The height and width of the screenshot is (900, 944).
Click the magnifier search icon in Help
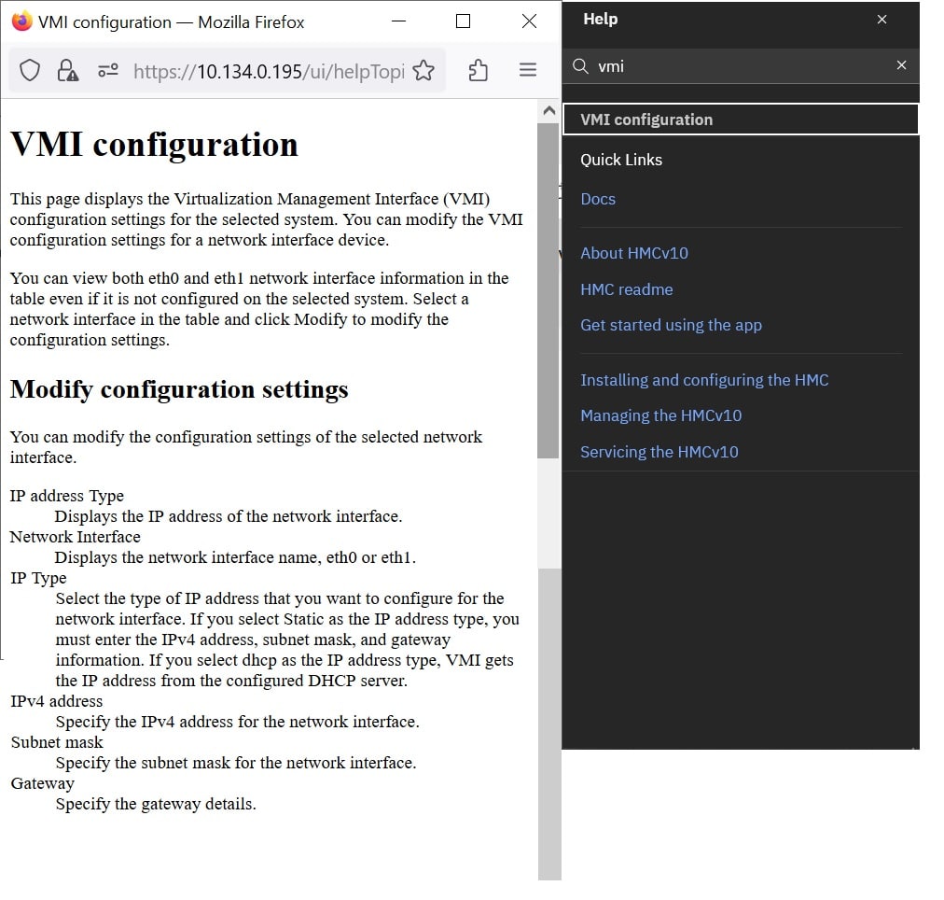[x=580, y=66]
